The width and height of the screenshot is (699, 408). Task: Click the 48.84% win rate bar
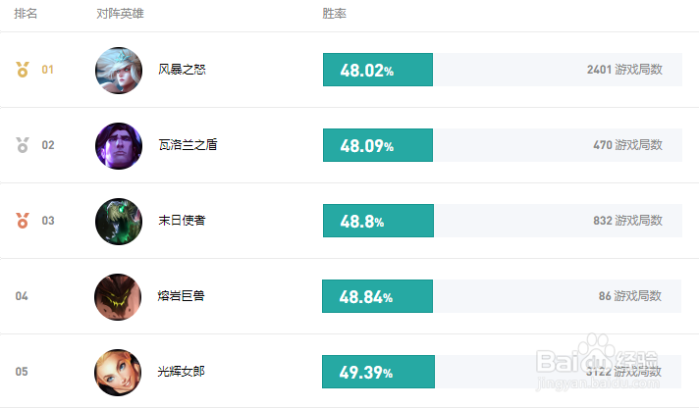coord(378,296)
